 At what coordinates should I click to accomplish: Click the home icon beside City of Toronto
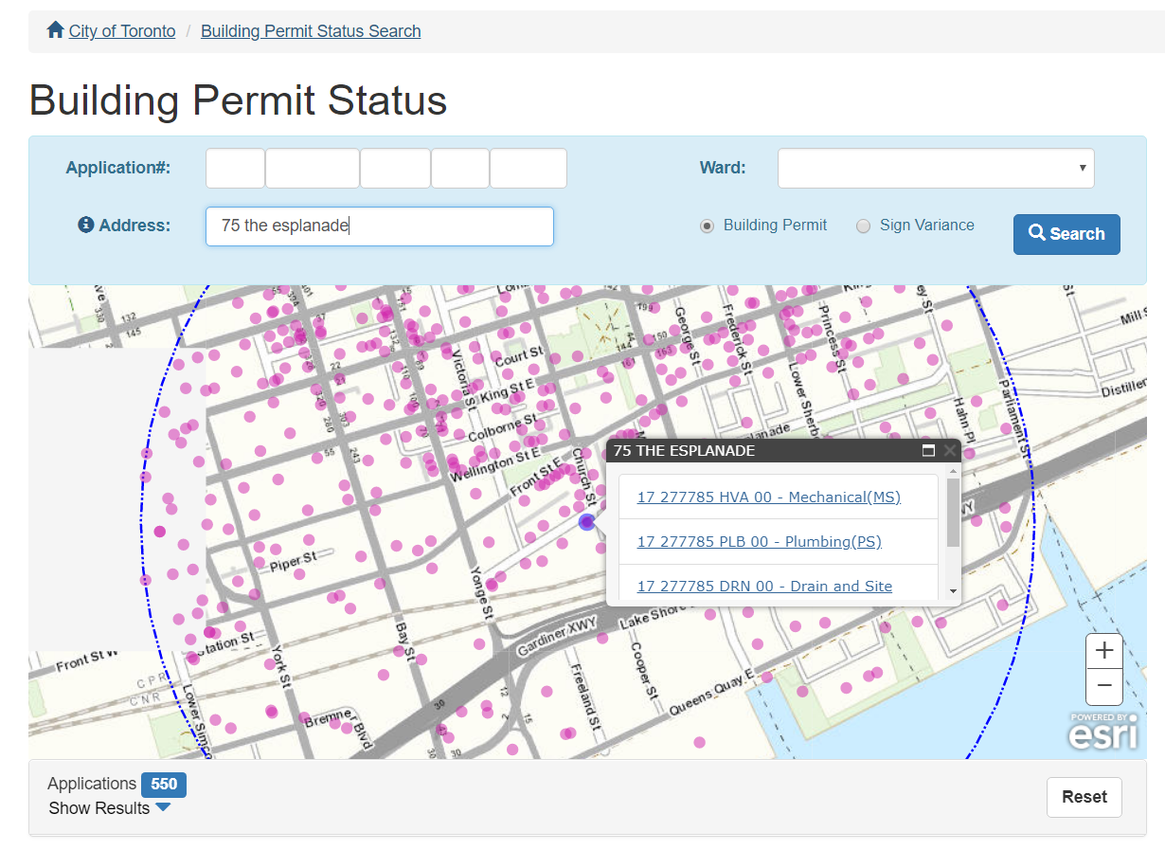pos(55,30)
